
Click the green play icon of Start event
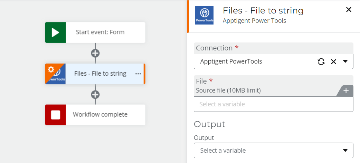click(x=56, y=32)
